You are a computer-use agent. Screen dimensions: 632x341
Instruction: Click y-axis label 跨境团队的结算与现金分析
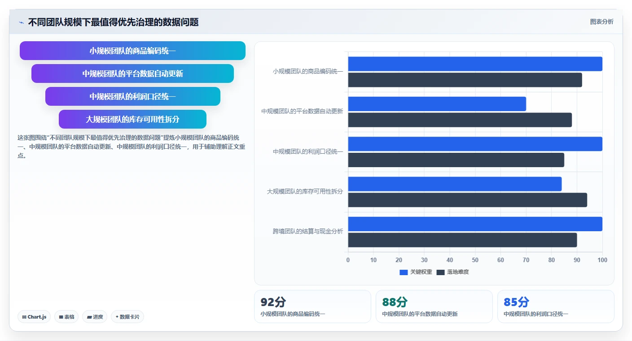[308, 231]
